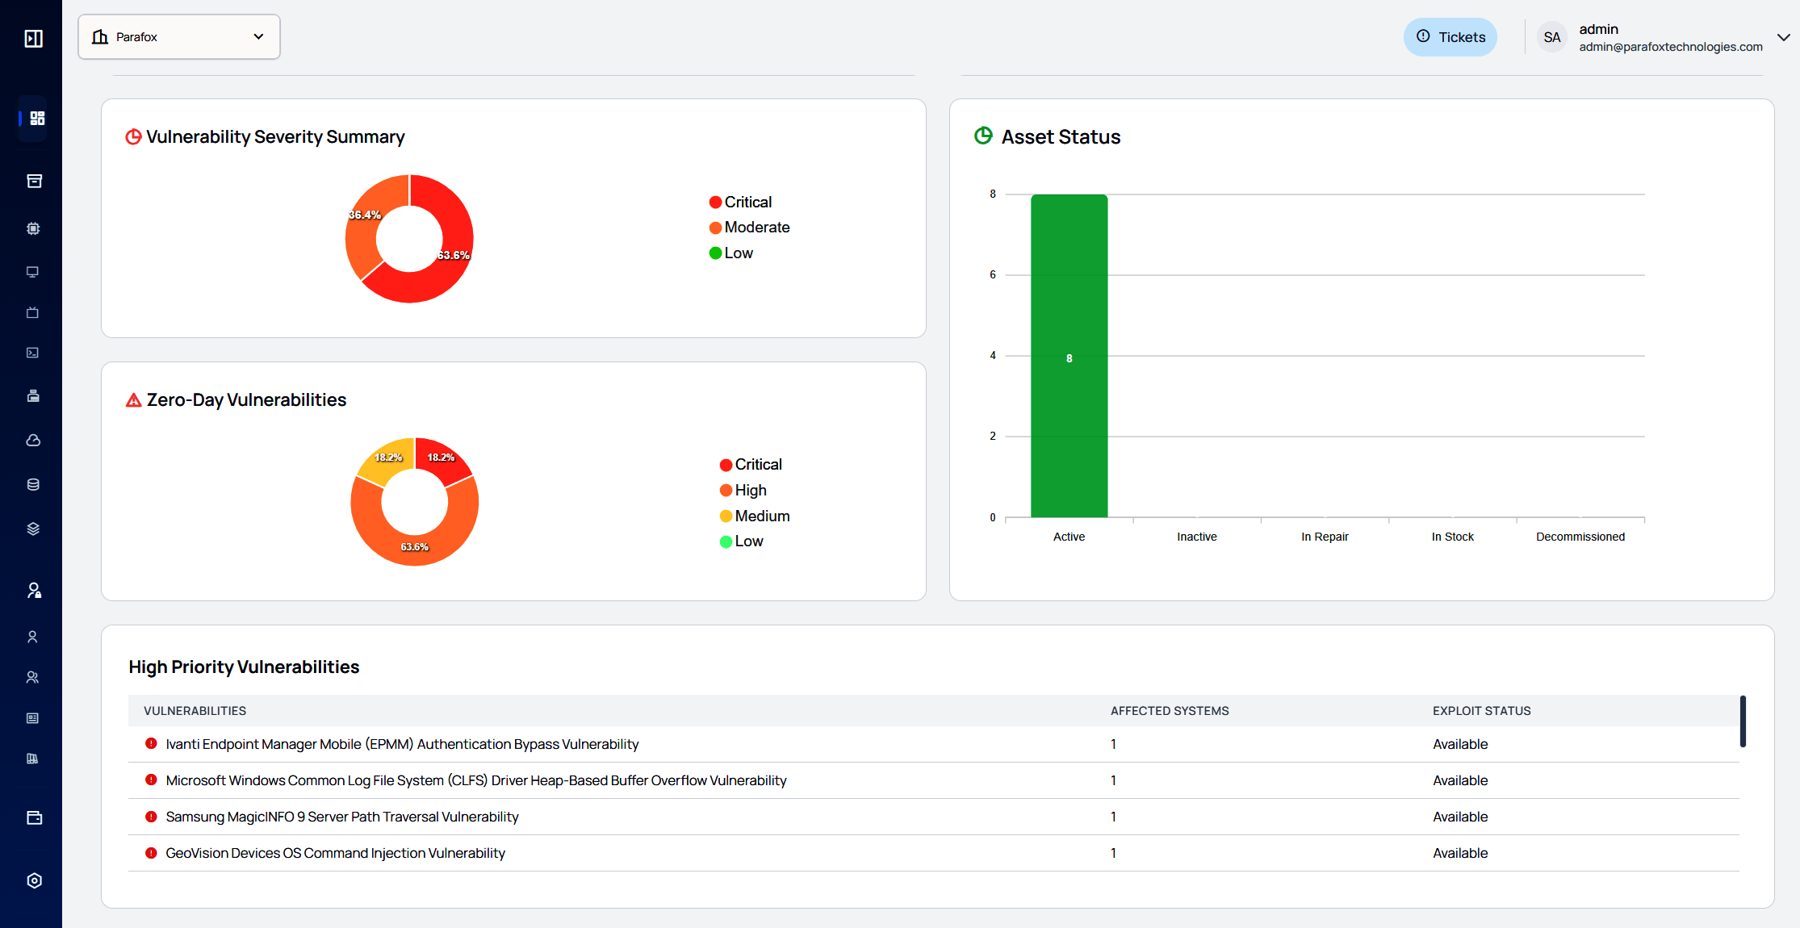The image size is (1800, 928).
Task: Select the printer icon in sidebar
Action: (x=33, y=396)
